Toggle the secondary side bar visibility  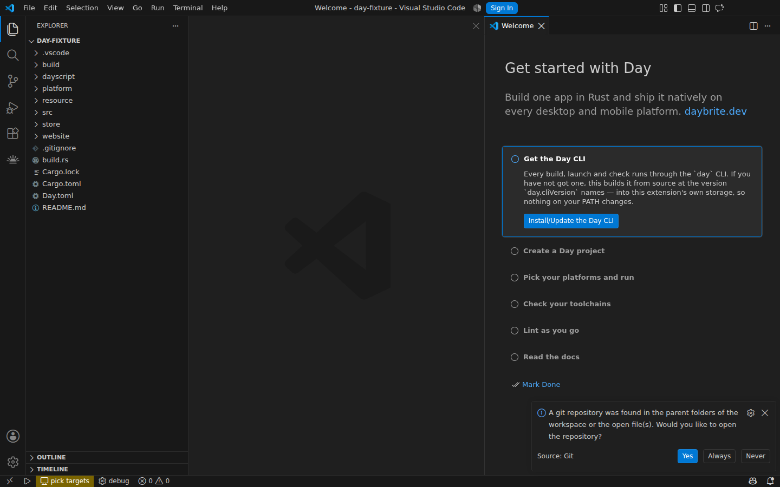click(x=706, y=8)
